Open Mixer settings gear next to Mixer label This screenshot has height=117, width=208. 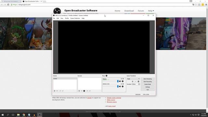[106, 76]
